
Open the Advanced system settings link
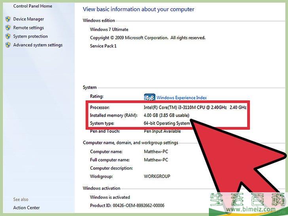38,45
